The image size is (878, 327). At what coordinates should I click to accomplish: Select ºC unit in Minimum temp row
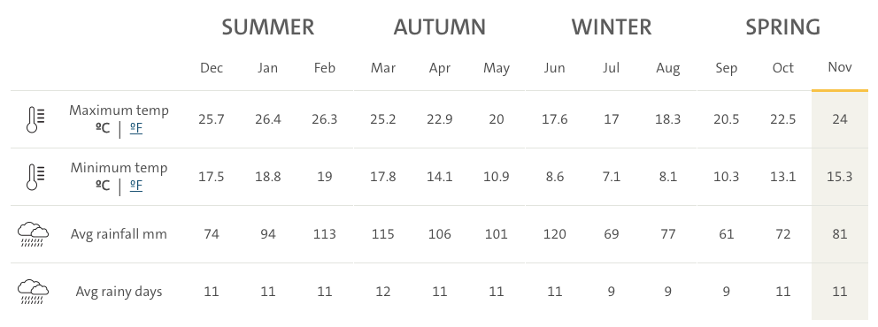click(x=103, y=186)
